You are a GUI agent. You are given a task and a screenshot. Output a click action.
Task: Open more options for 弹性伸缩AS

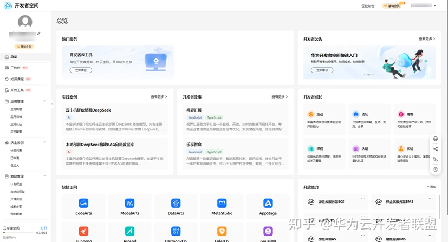[363, 236]
